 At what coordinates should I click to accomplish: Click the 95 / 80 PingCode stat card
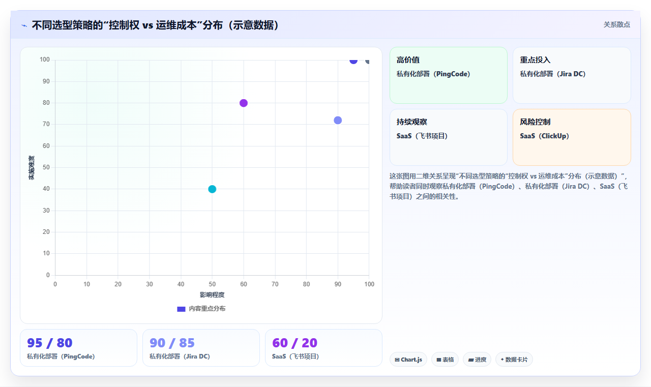pos(78,348)
